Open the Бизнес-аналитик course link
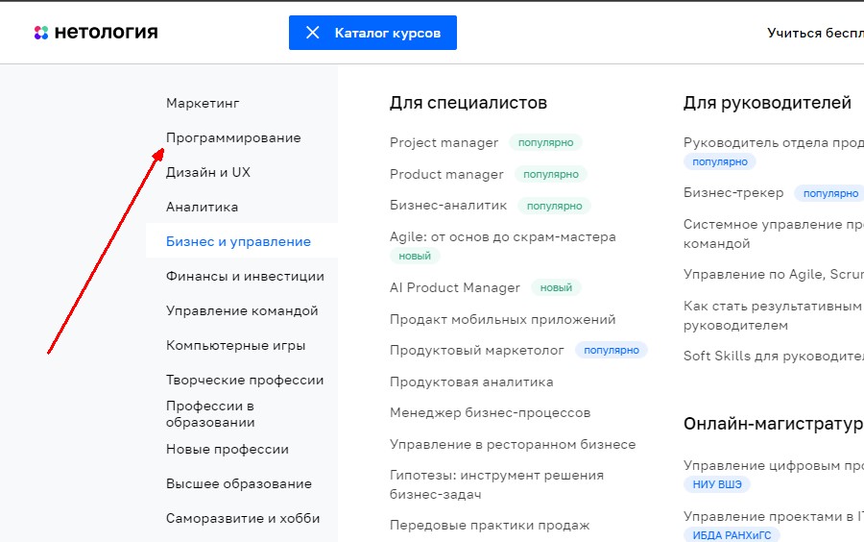 click(x=448, y=206)
